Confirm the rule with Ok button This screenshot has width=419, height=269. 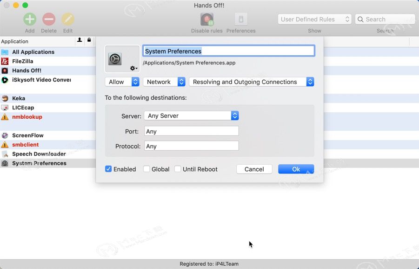coord(296,169)
